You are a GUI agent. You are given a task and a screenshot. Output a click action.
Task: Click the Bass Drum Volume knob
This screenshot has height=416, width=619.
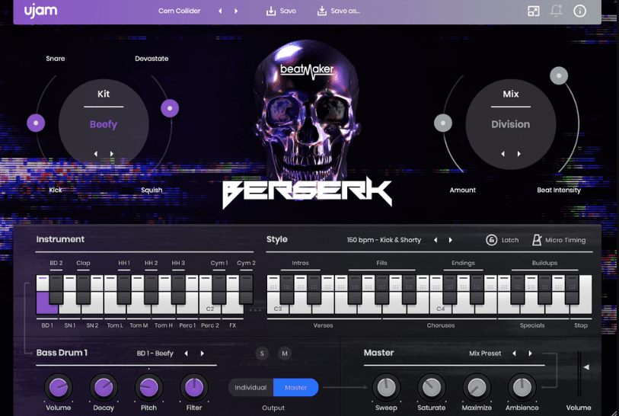pyautogui.click(x=59, y=388)
